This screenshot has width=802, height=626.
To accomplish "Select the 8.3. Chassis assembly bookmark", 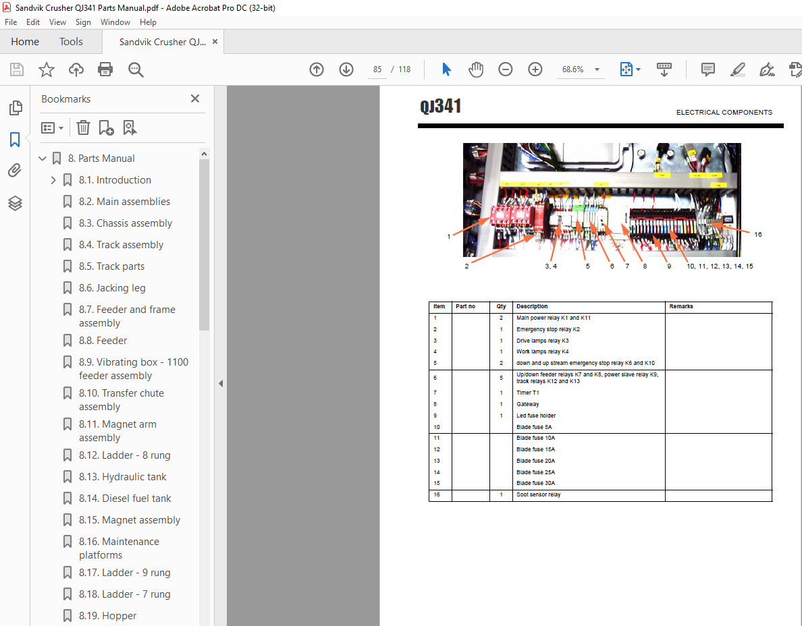I will coord(126,223).
